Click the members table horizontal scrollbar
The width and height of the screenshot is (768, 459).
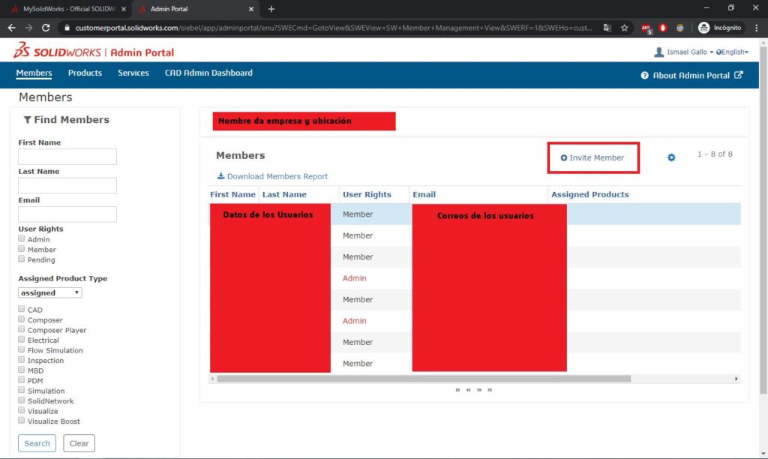pyautogui.click(x=424, y=379)
